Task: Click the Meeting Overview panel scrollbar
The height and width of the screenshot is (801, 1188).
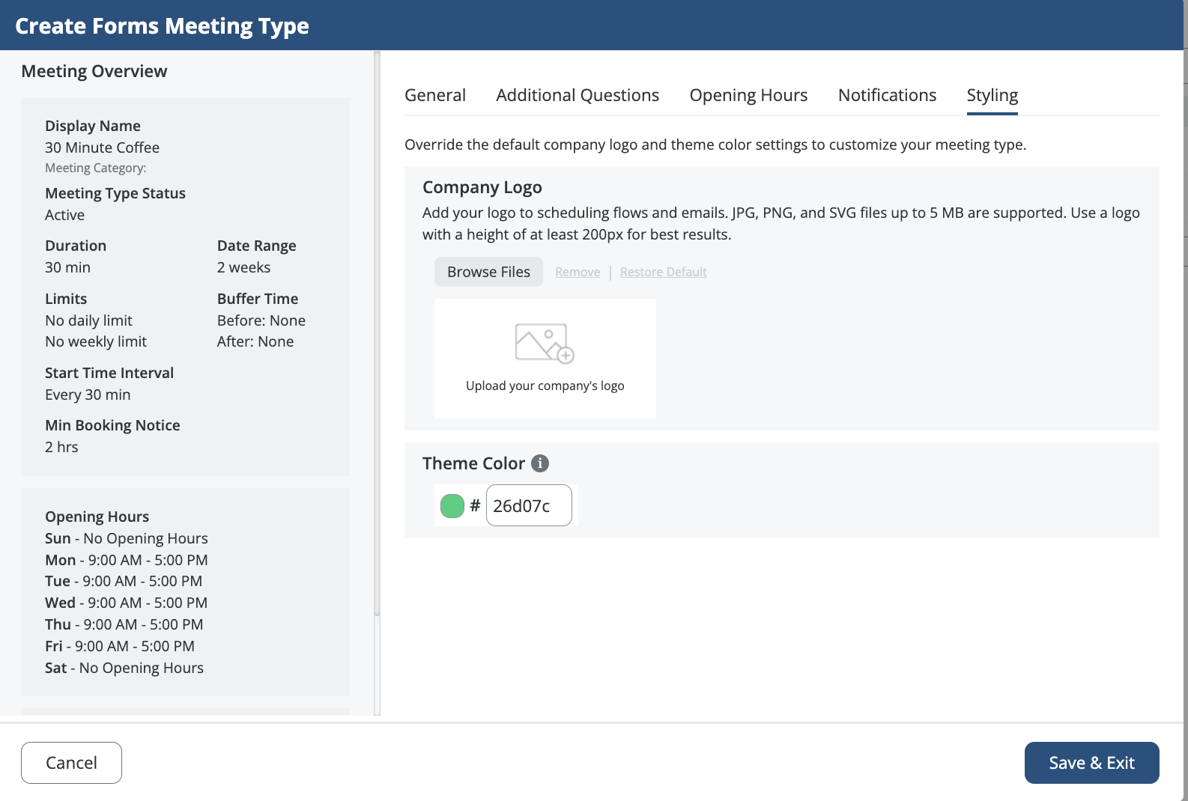Action: pyautogui.click(x=377, y=337)
